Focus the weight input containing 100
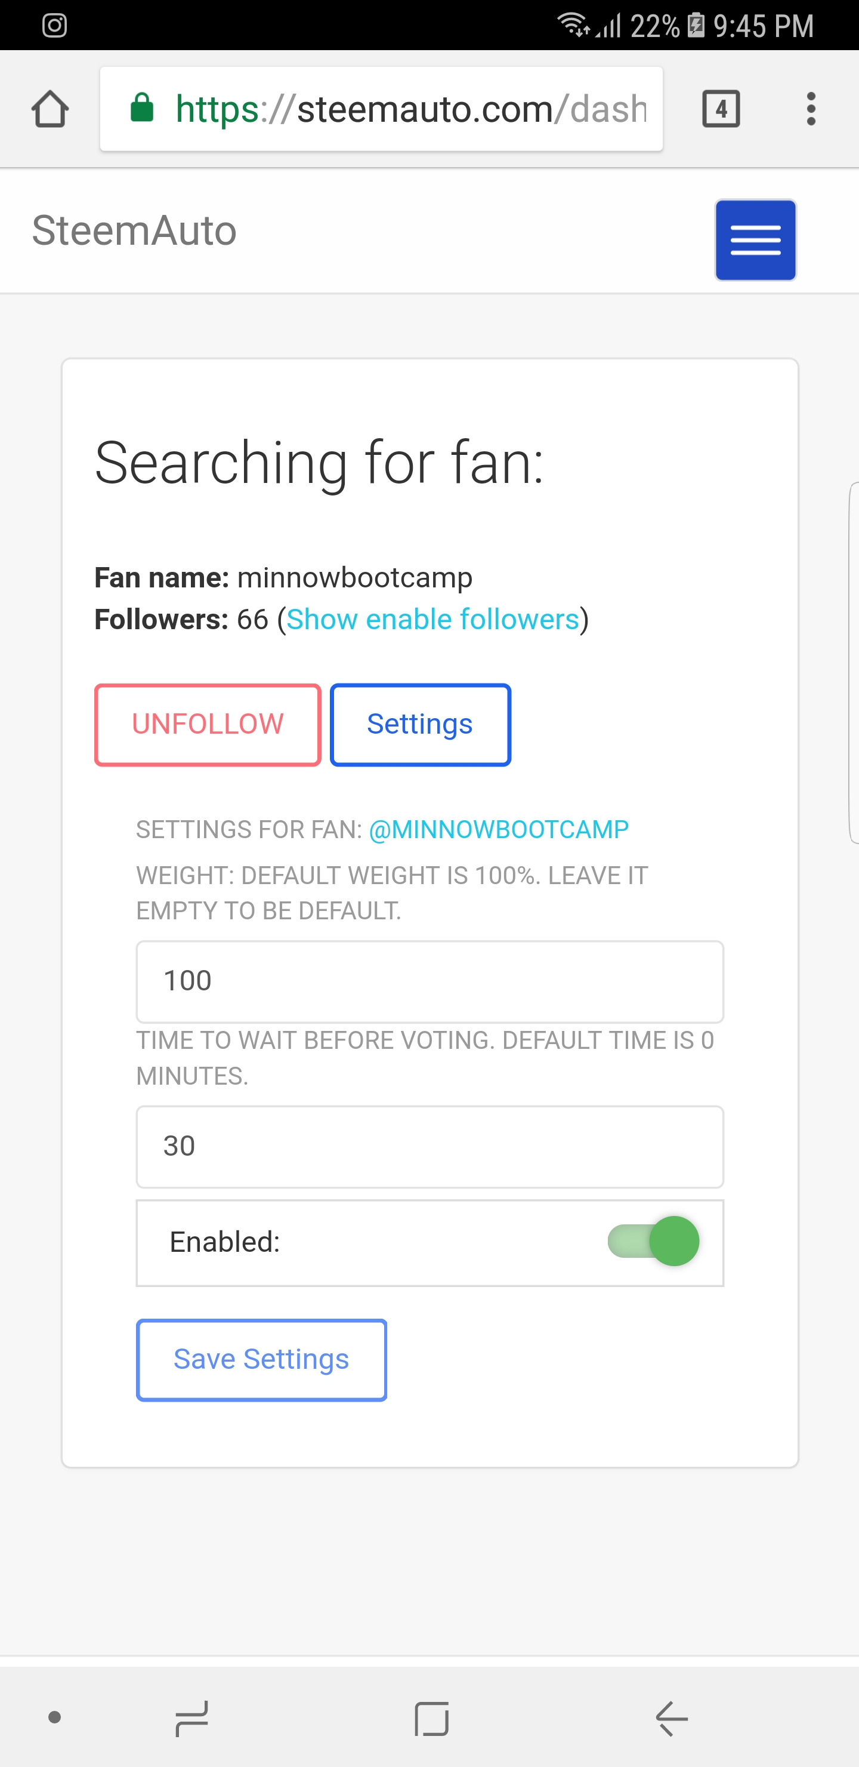Image resolution: width=859 pixels, height=1767 pixels. coord(430,981)
